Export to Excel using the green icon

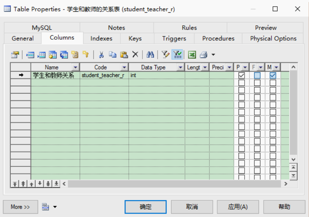[192, 55]
